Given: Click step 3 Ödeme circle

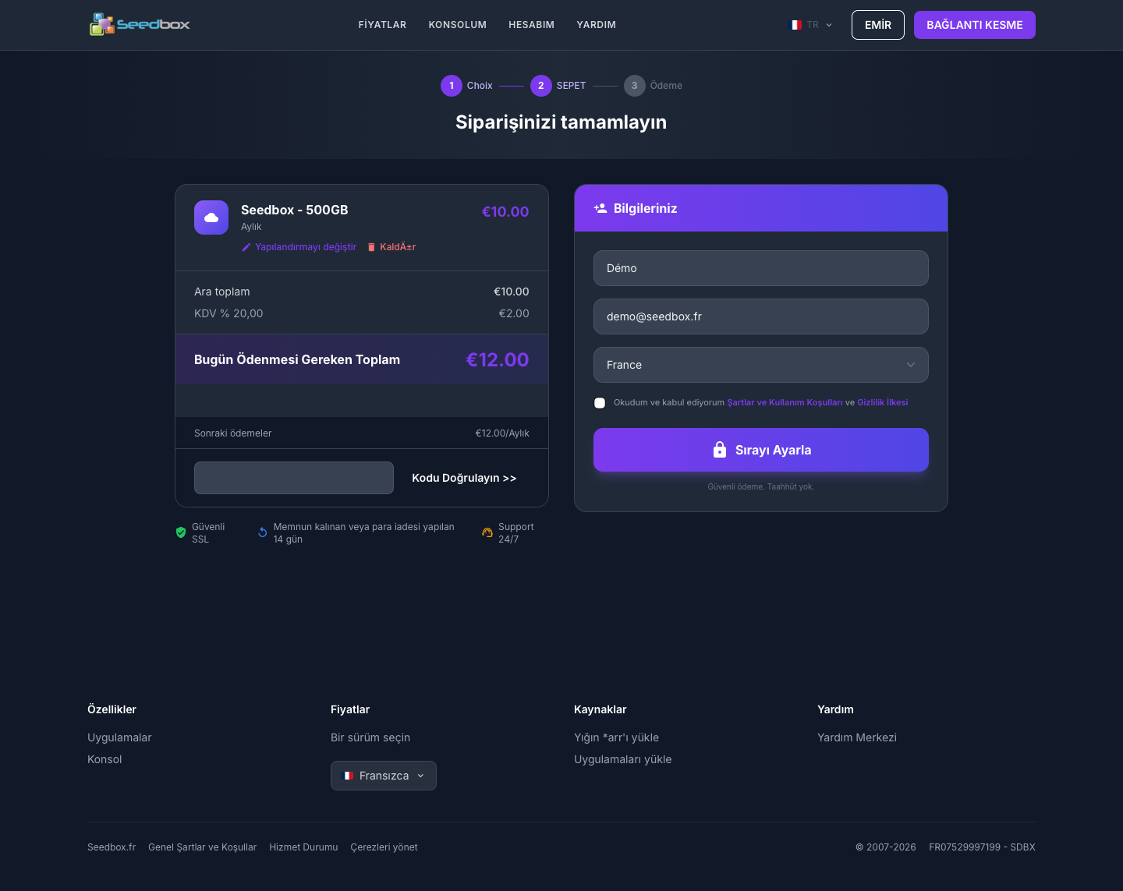Looking at the screenshot, I should pos(635,86).
